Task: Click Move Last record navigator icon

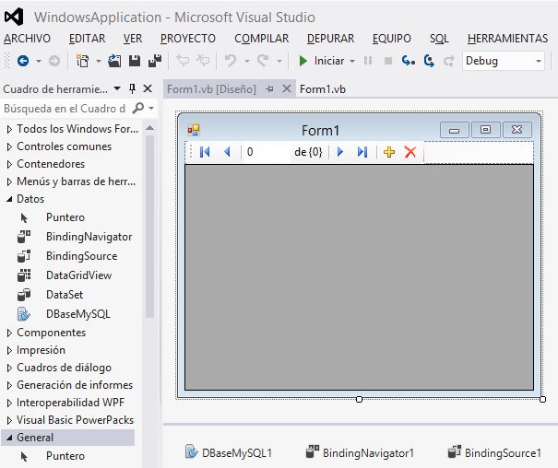Action: point(362,152)
